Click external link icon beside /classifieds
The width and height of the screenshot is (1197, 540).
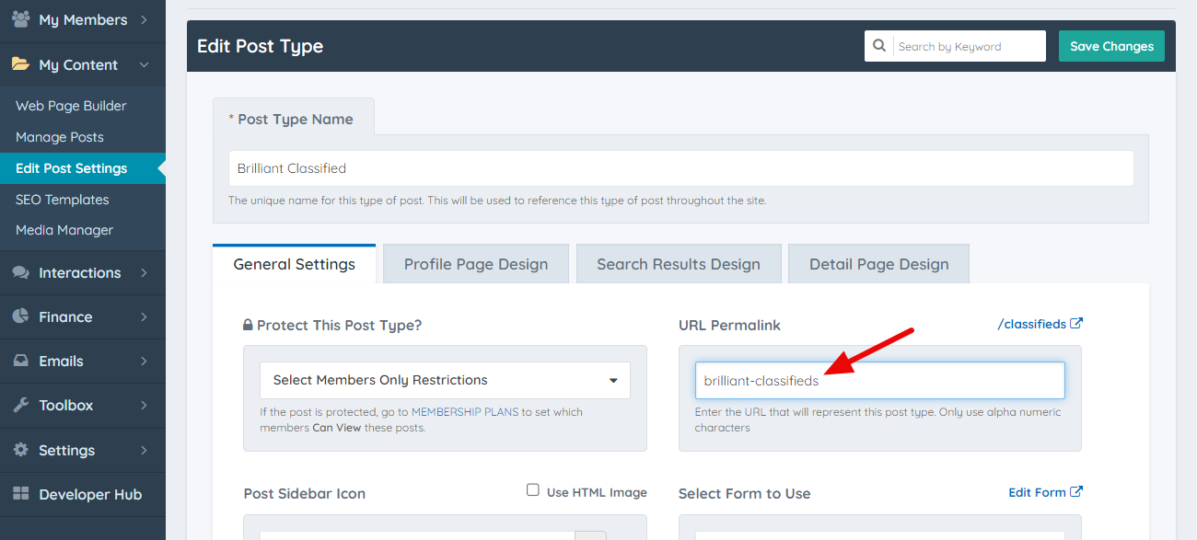coord(1076,324)
